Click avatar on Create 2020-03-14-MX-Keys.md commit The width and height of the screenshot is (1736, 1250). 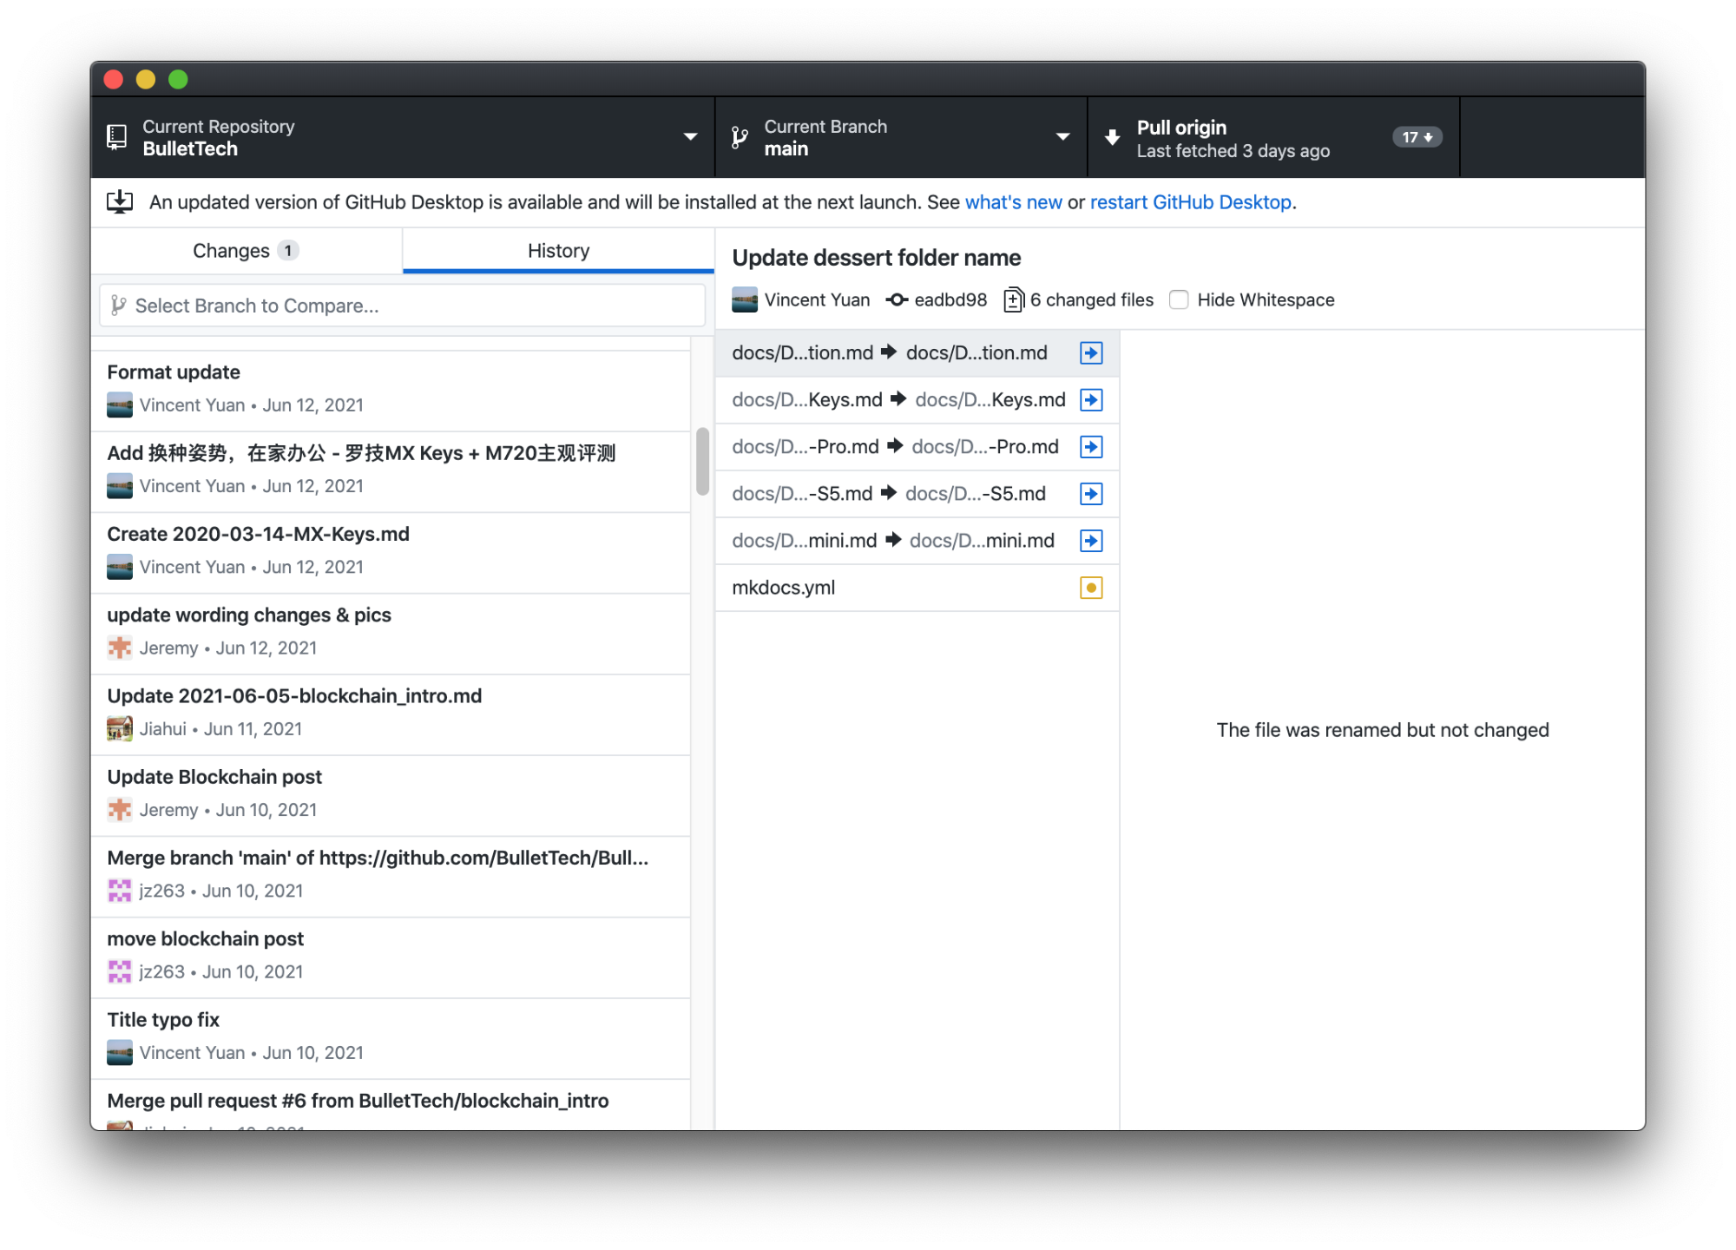120,567
